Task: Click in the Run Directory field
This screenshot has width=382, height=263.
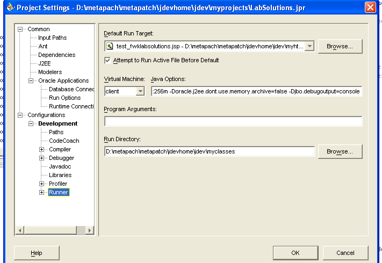Action: click(210, 151)
